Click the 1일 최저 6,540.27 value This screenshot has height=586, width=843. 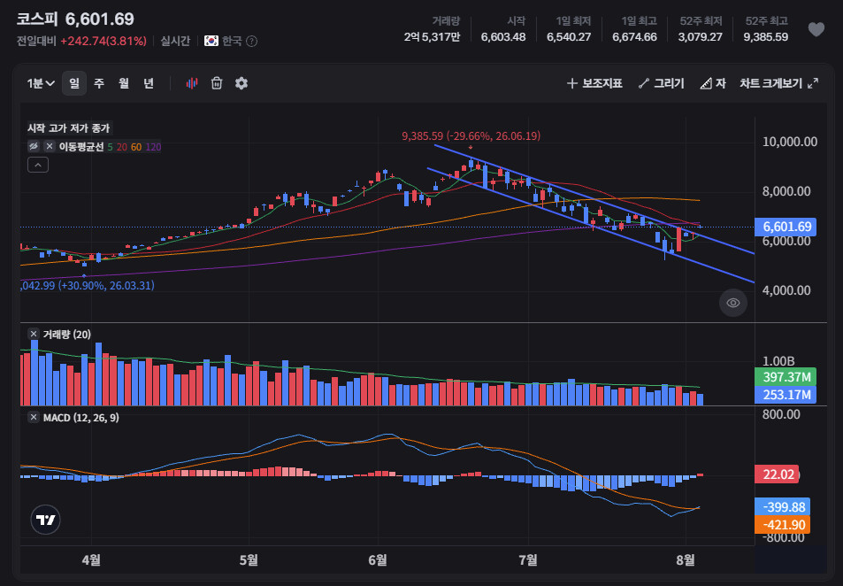[x=569, y=29]
